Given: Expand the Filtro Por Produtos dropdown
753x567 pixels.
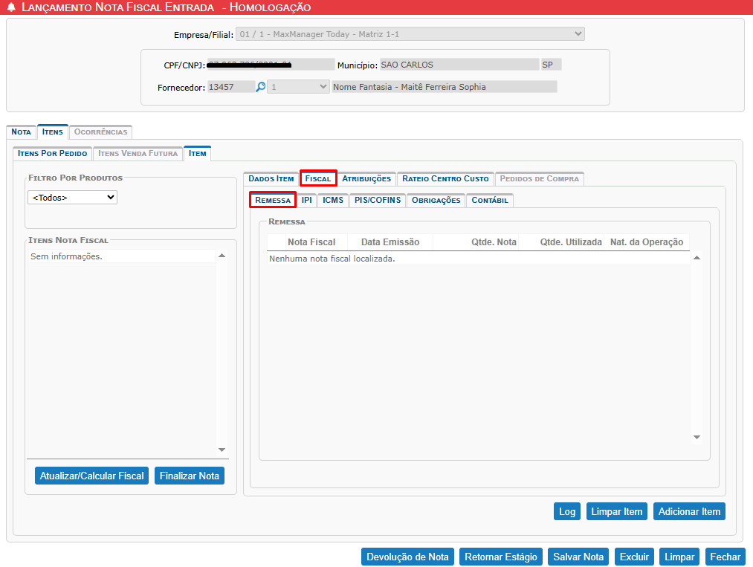Looking at the screenshot, I should point(72,198).
